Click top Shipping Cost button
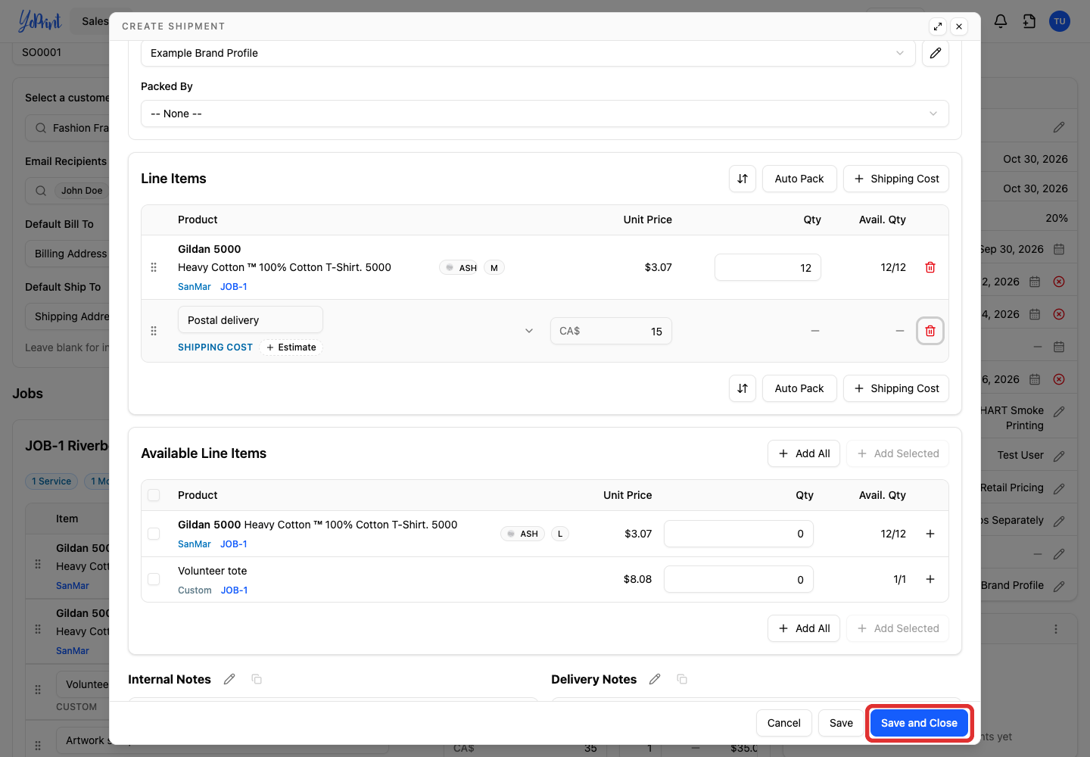Viewport: 1090px width, 757px height. [896, 179]
